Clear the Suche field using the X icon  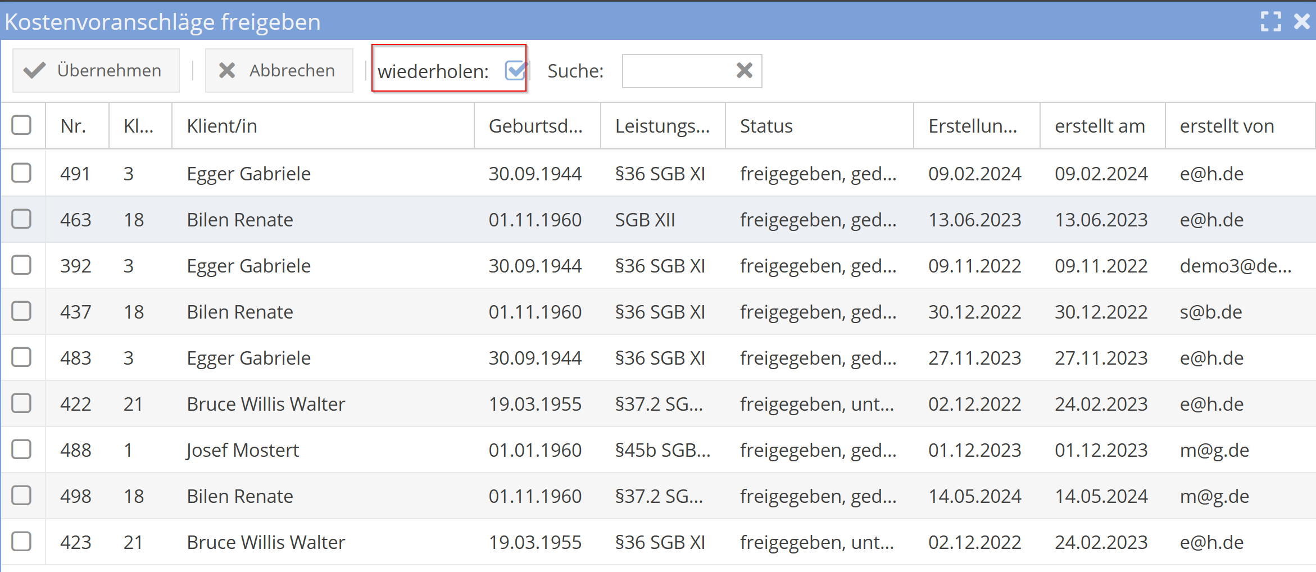744,70
